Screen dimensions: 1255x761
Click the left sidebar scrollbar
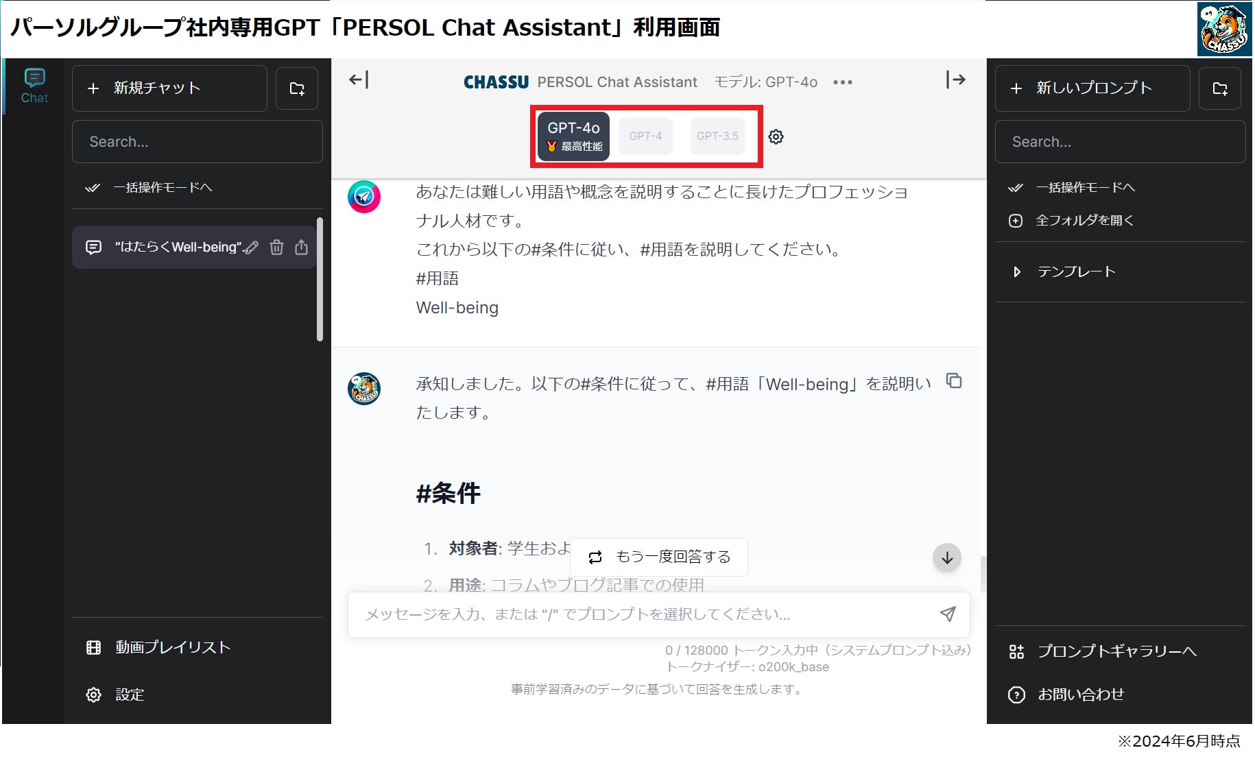click(320, 279)
